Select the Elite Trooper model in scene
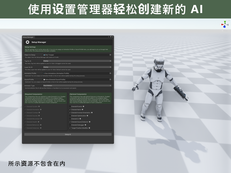This screenshot has width=231, height=173. 158,90
